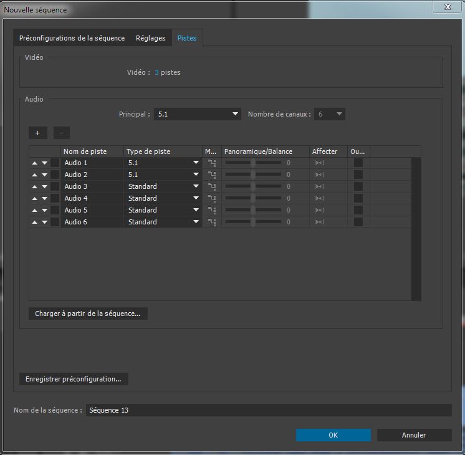Image resolution: width=465 pixels, height=455 pixels.
Task: Click the add audio track plus button
Action: click(x=37, y=133)
